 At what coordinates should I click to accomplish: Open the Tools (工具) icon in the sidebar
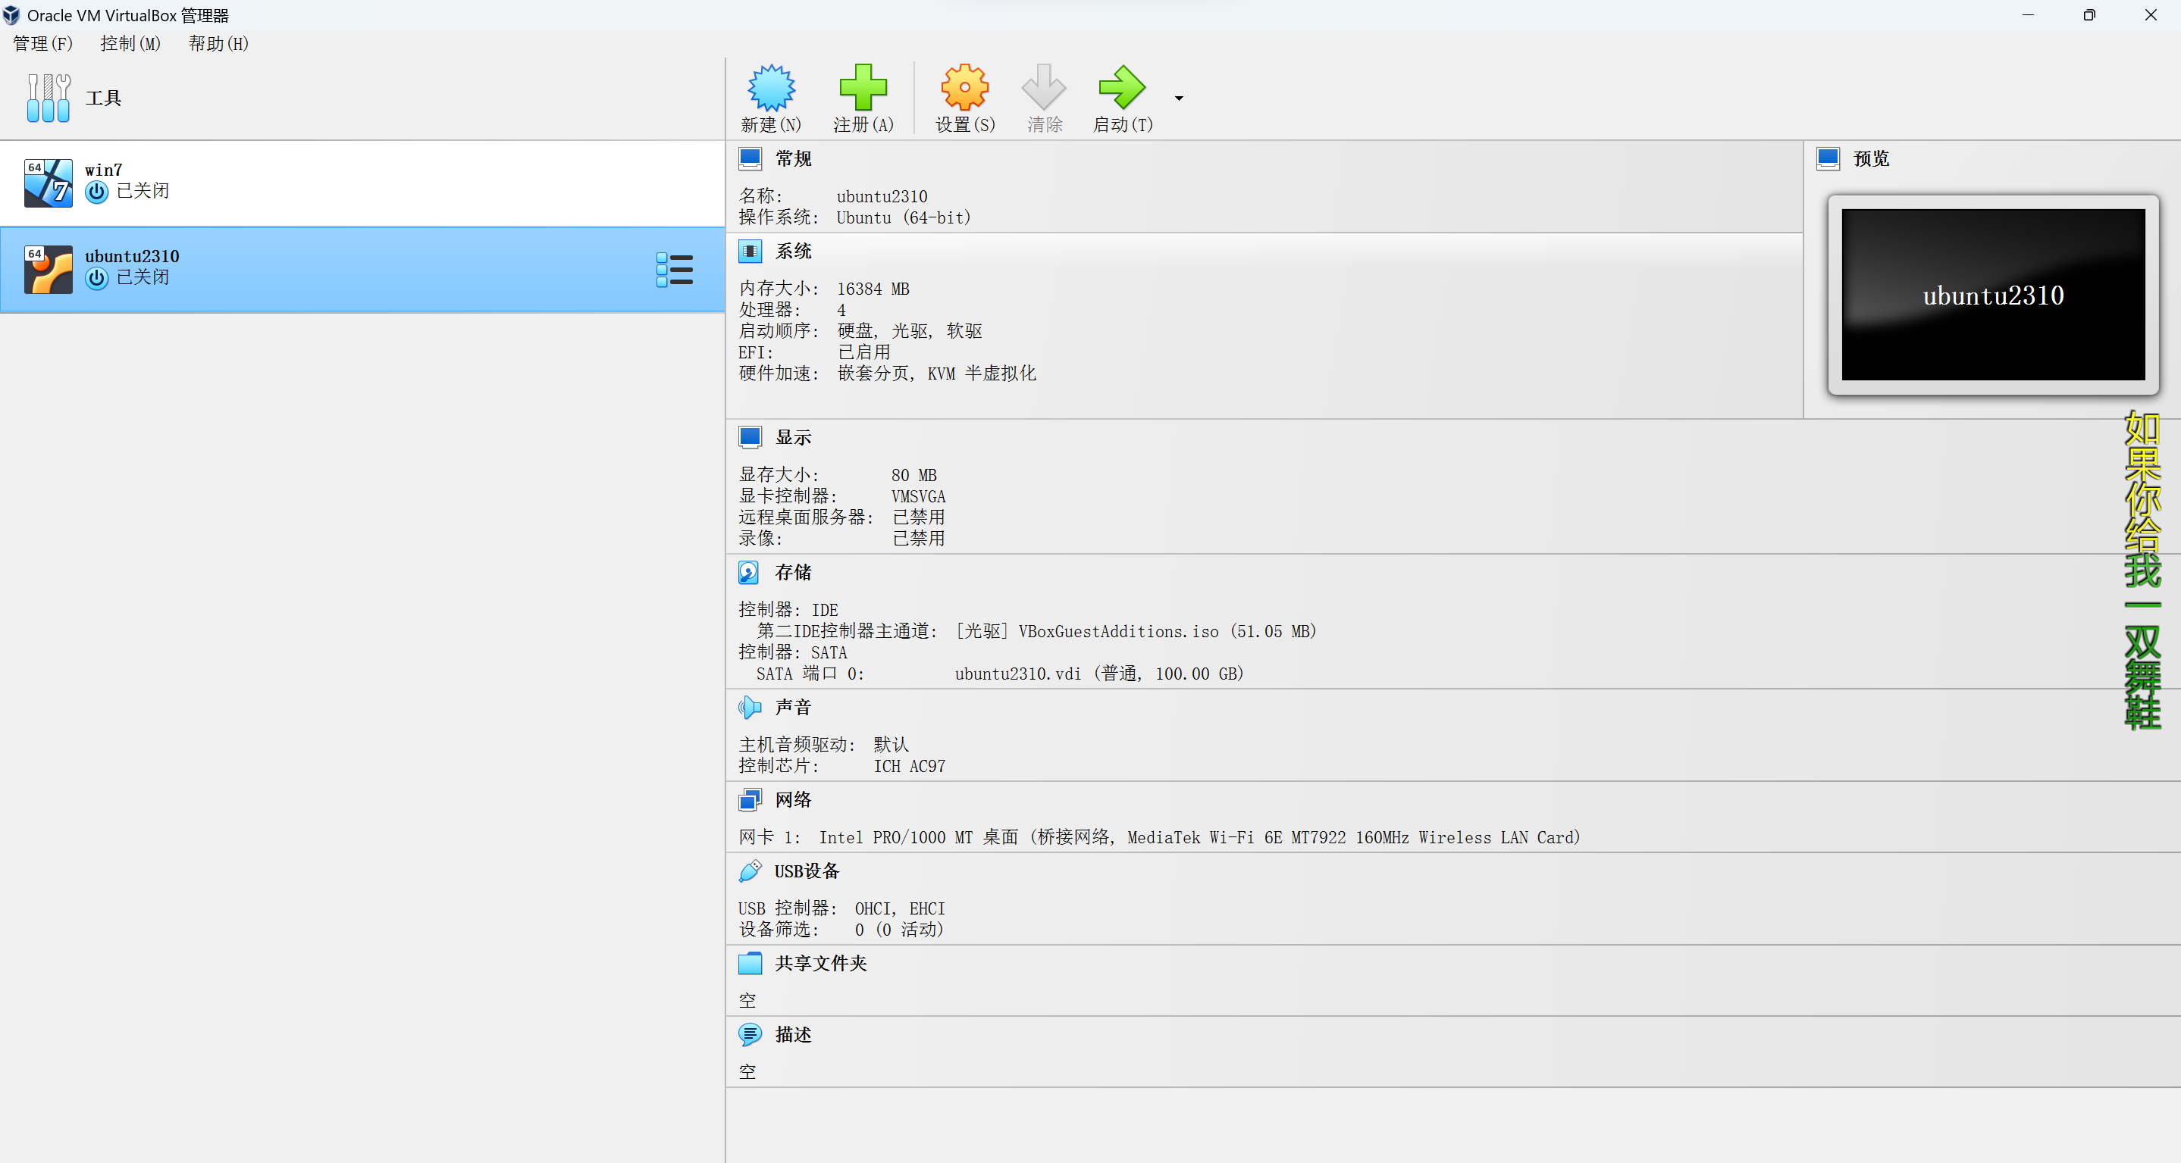49,98
